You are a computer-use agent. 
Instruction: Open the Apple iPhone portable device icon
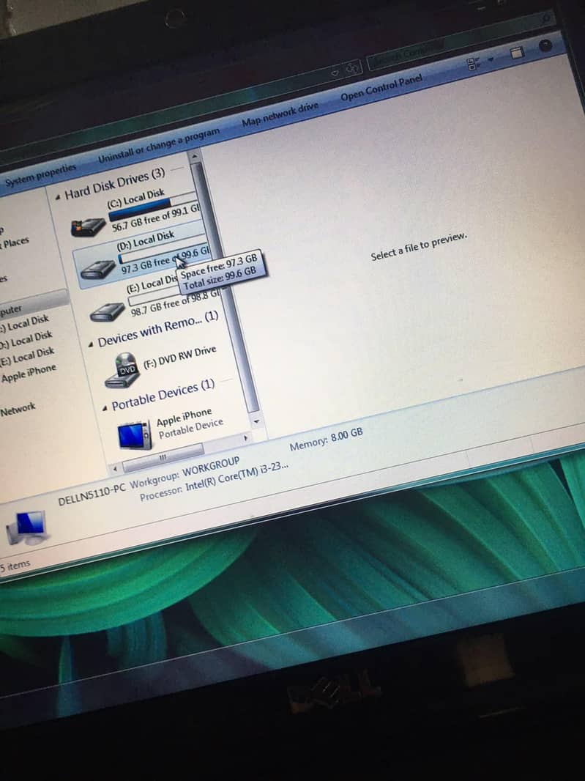point(135,435)
